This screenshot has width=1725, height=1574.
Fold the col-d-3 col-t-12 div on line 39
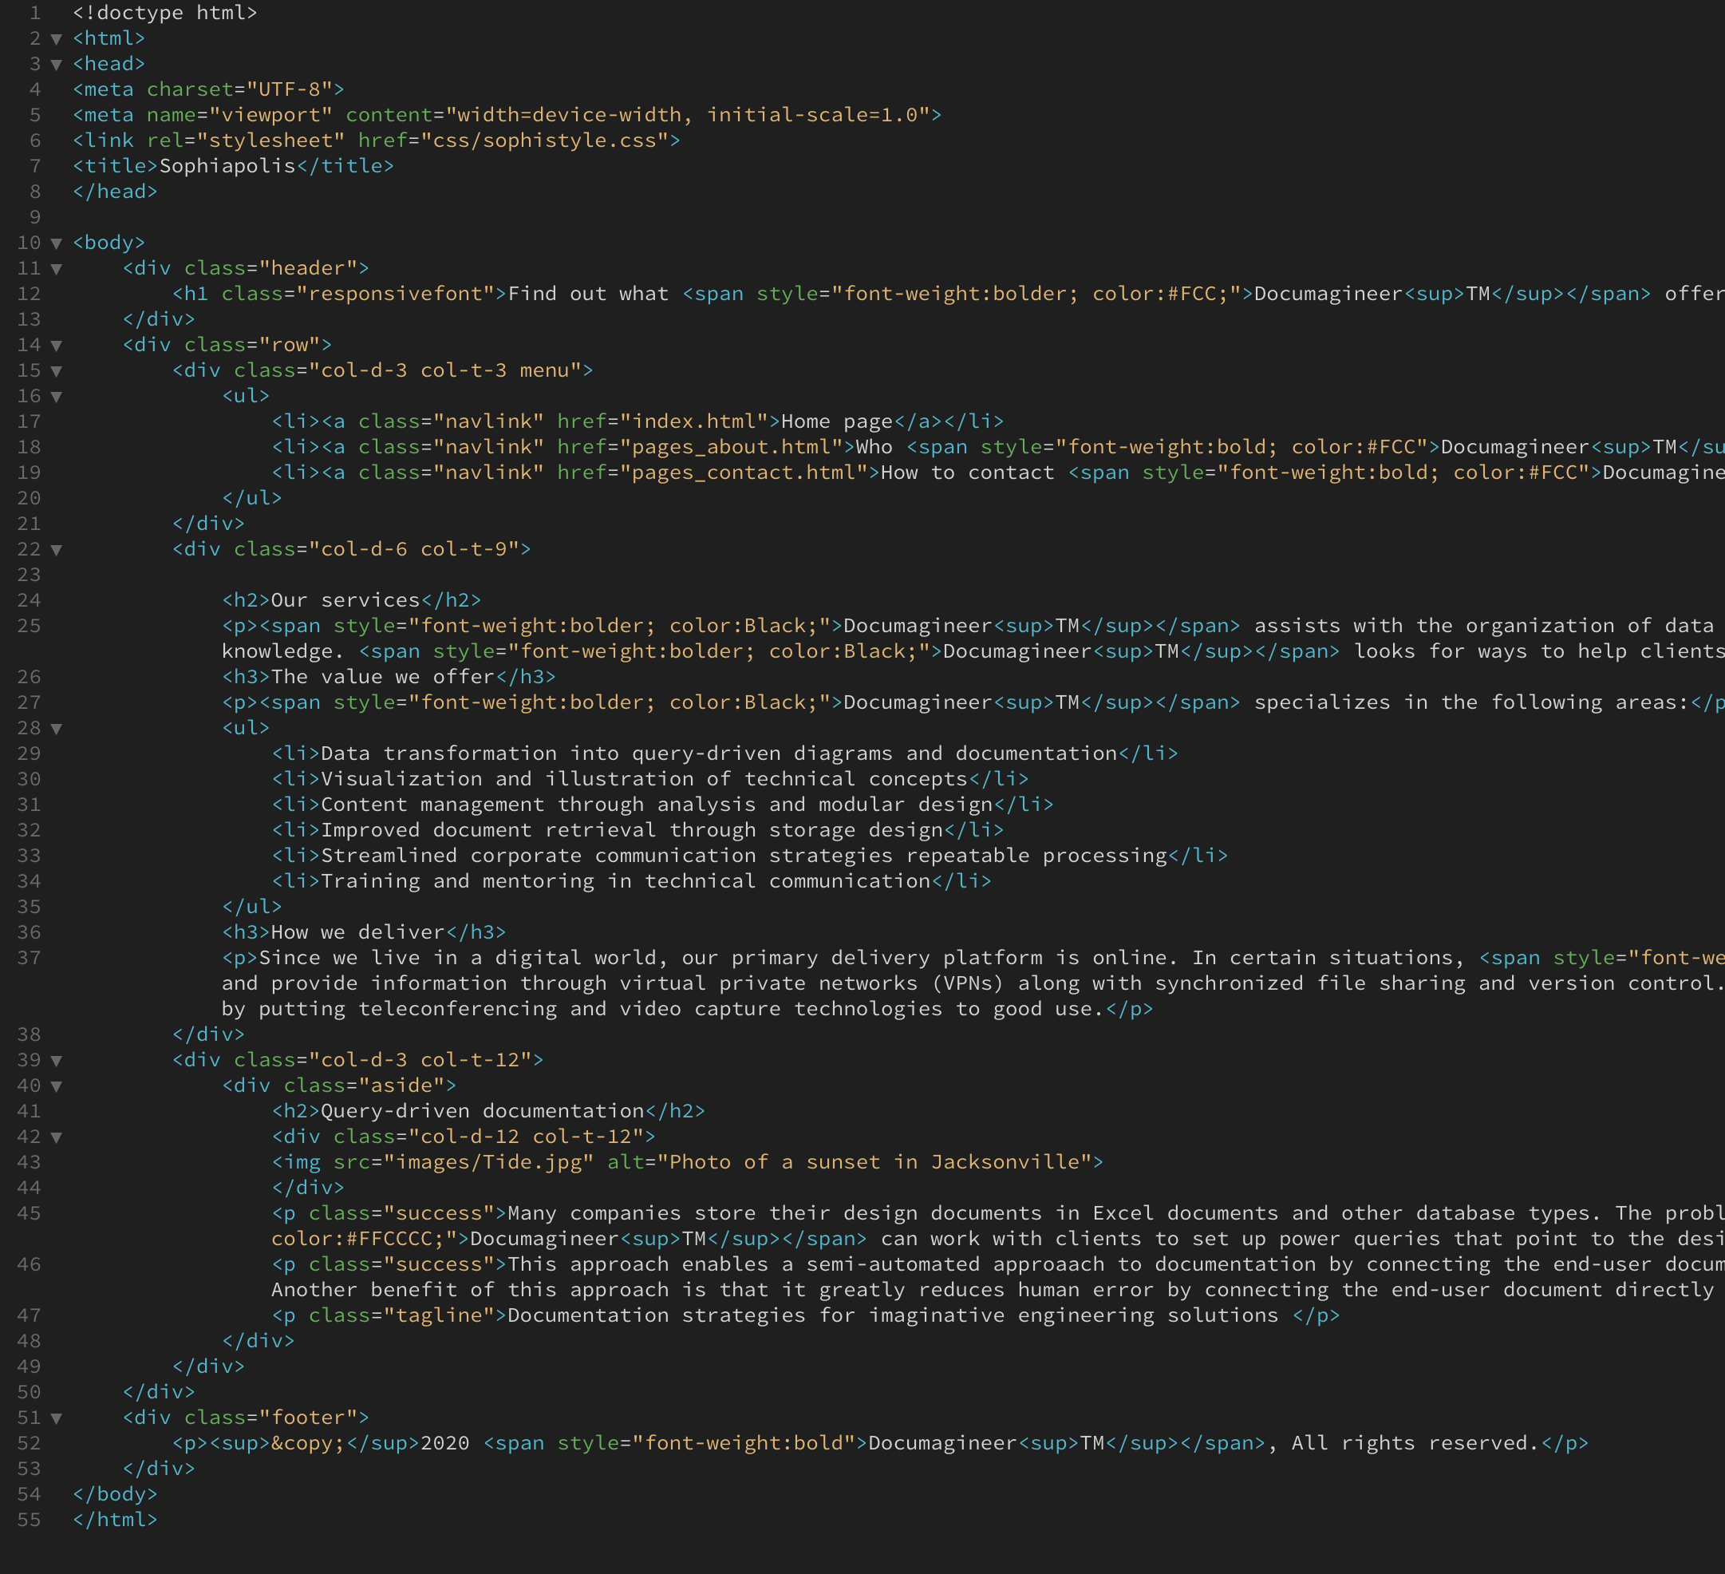[56, 1060]
